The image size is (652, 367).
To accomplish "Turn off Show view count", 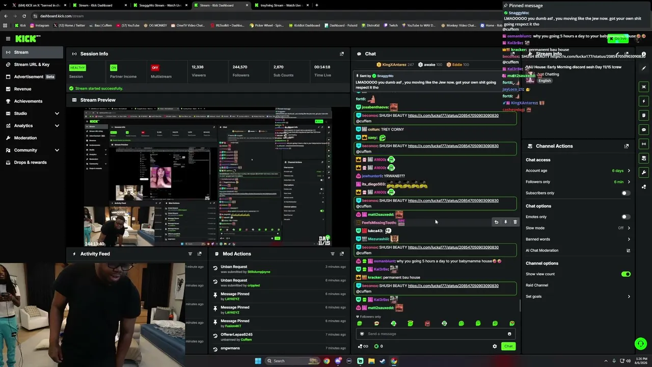I will [626, 274].
